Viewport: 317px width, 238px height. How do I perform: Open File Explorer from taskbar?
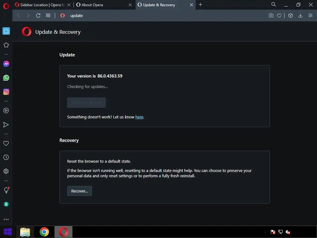[25, 232]
